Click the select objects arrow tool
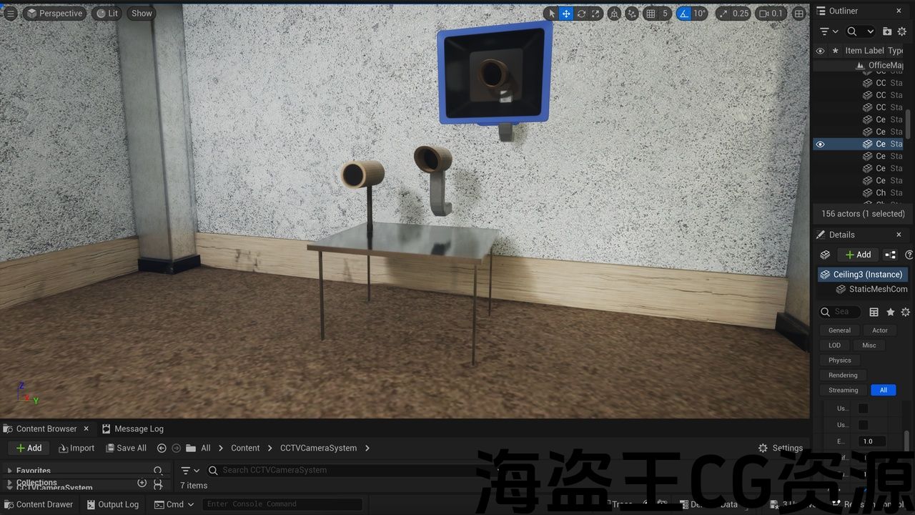The height and width of the screenshot is (515, 915). [x=551, y=14]
